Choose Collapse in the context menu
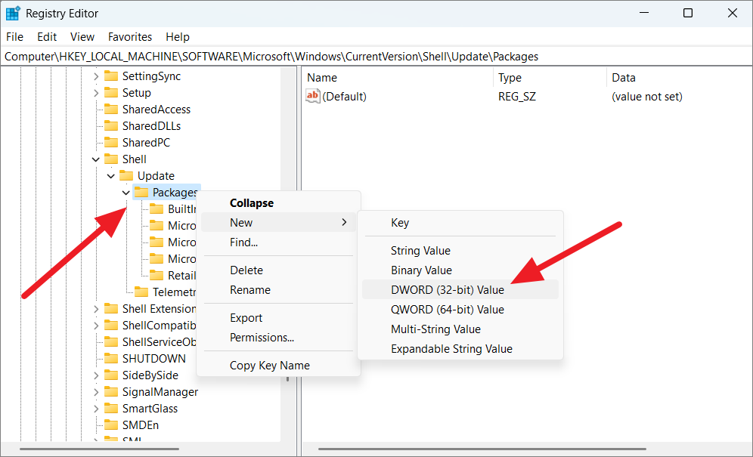 [x=278, y=203]
